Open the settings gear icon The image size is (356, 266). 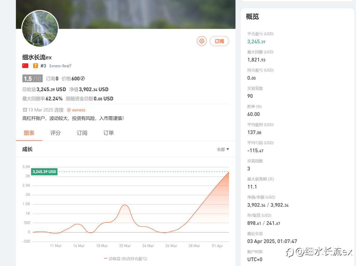[x=202, y=41]
